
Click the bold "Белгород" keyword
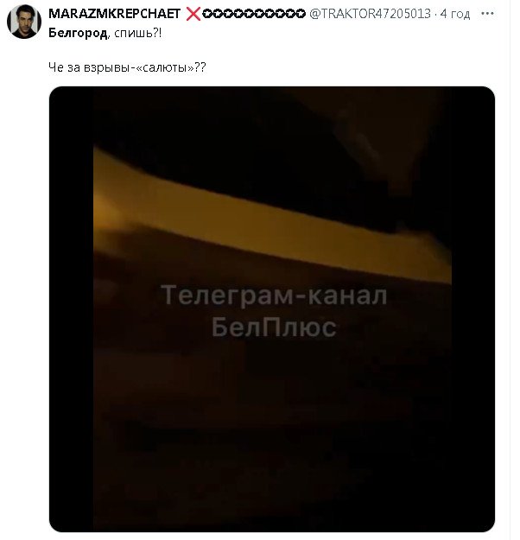pyautogui.click(x=78, y=33)
